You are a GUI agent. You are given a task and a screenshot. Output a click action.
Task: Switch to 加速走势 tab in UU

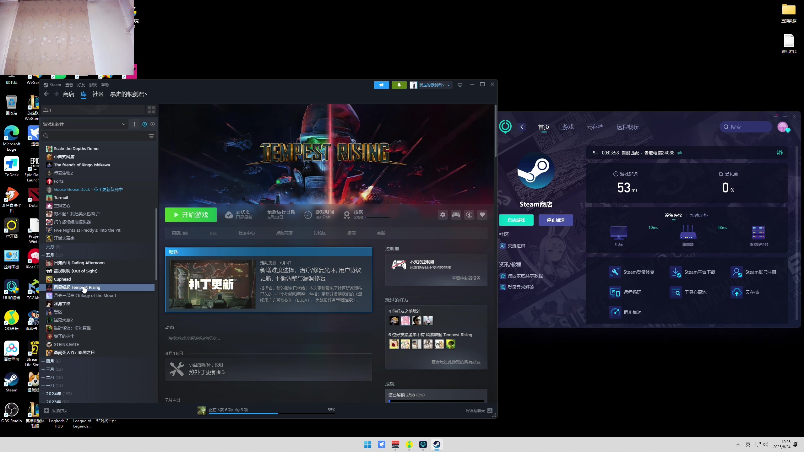[699, 215]
